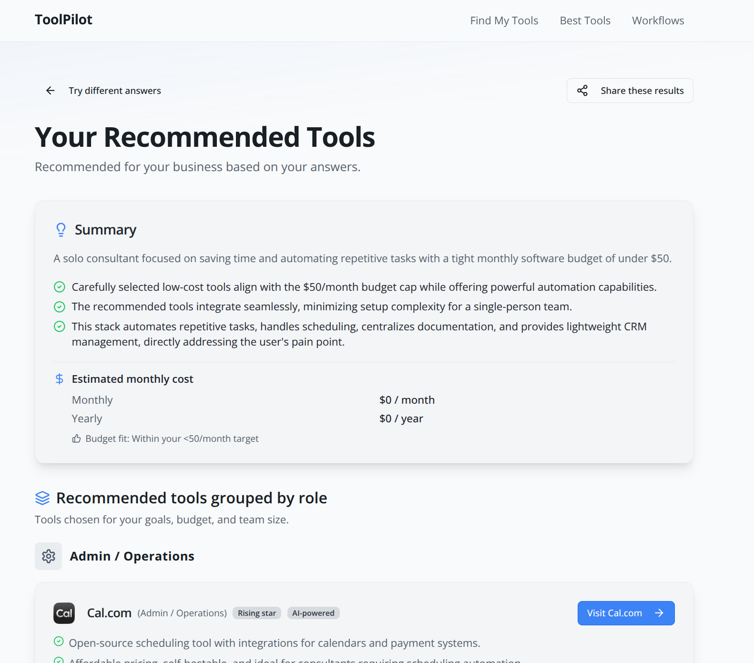This screenshot has width=754, height=663.
Task: Click the Your Recommended Tools heading
Action: (x=205, y=137)
